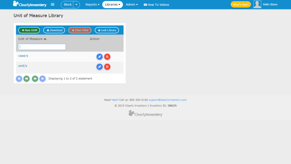
Task: Open How To Videos
Action: point(157,5)
